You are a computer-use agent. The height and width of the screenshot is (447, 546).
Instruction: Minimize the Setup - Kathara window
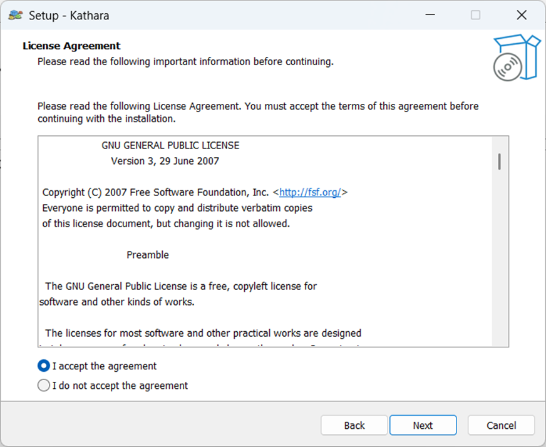(x=430, y=14)
